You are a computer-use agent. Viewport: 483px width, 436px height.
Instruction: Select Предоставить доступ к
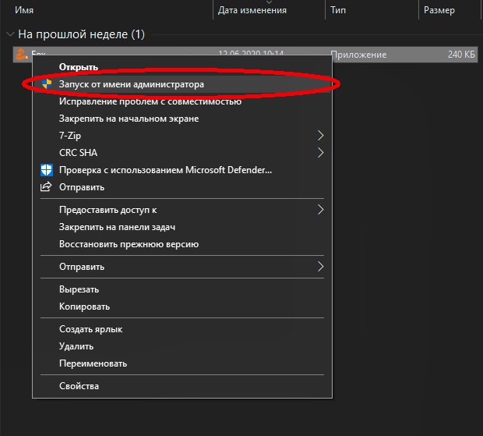click(182, 210)
